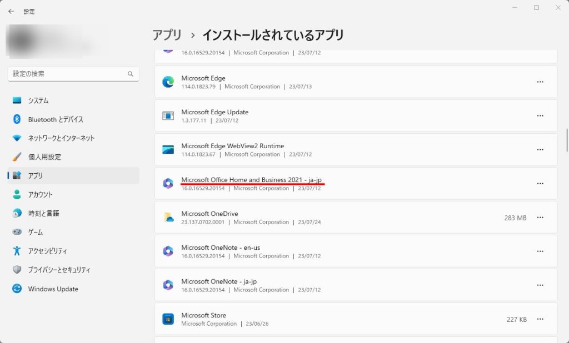Click Microsoft OneNote - ja-jp name
This screenshot has width=569, height=343.
point(219,281)
